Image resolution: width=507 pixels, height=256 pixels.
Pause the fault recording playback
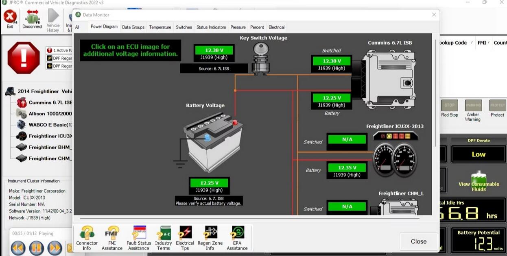tap(36, 248)
